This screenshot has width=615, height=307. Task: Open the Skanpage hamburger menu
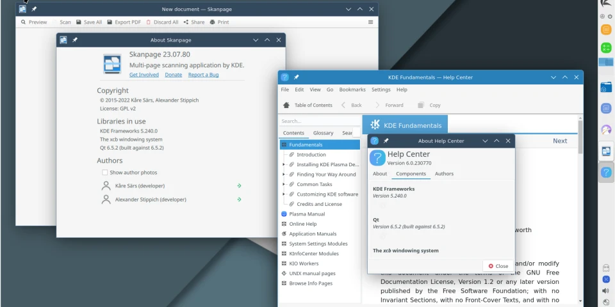click(x=370, y=22)
